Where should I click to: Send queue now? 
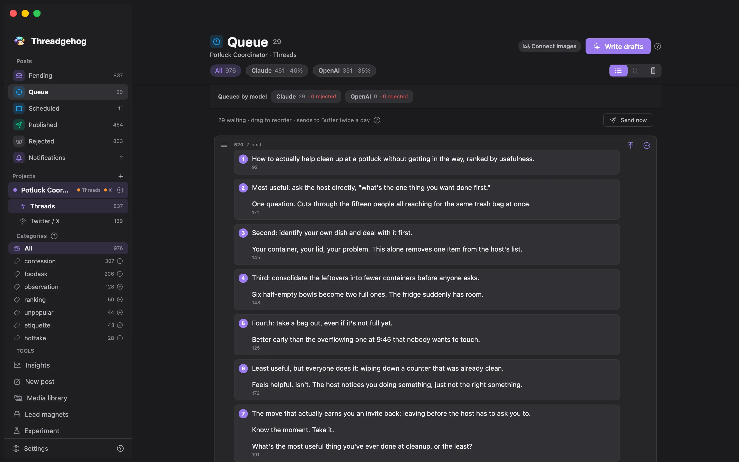pos(628,120)
